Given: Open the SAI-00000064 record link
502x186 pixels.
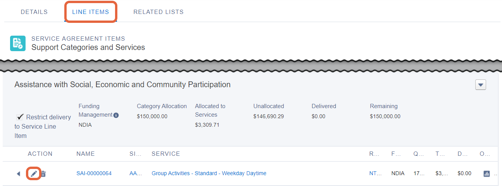Looking at the screenshot, I should (94, 173).
